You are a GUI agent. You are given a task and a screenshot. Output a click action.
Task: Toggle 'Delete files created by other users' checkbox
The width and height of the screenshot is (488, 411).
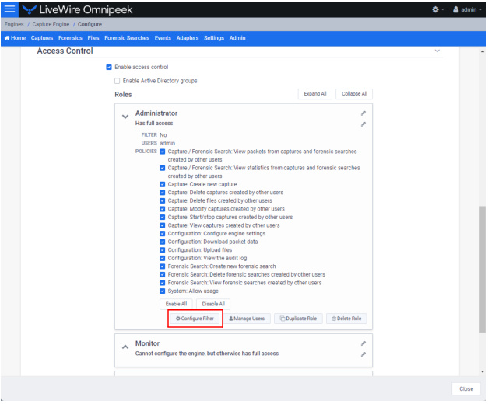click(x=162, y=201)
